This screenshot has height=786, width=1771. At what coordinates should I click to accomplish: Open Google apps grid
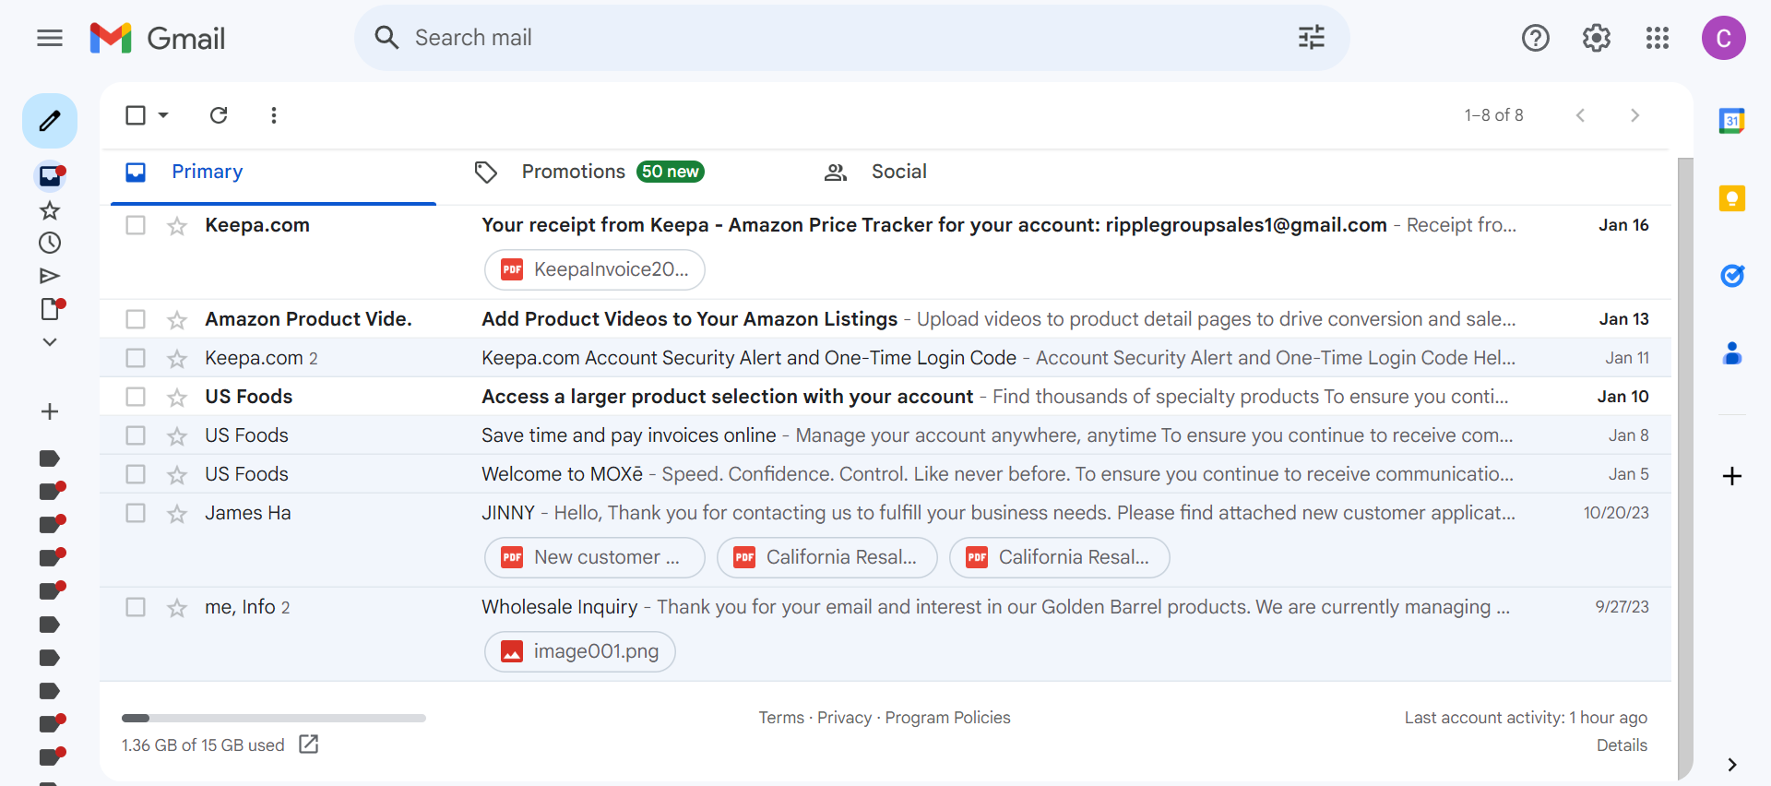(x=1658, y=38)
